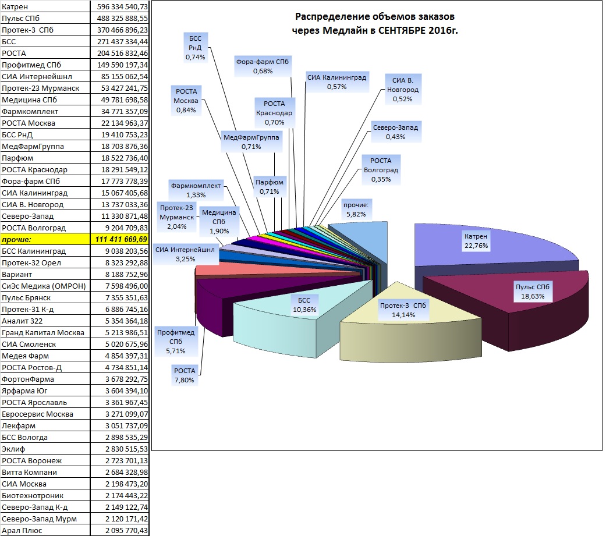Click the Пульс СПб 18,63% data label

(x=533, y=292)
